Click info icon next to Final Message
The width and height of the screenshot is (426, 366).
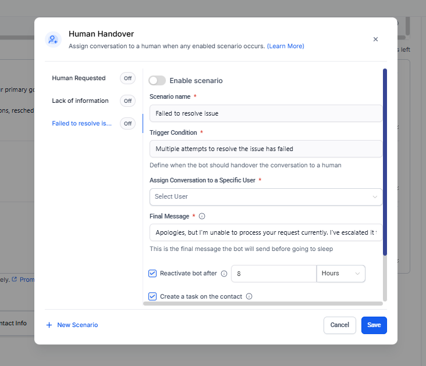(x=202, y=216)
